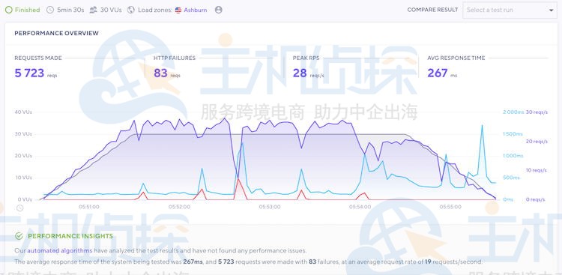562x275 pixels.
Task: Click the AVG RESPONSE TIME label
Action: tap(456, 58)
